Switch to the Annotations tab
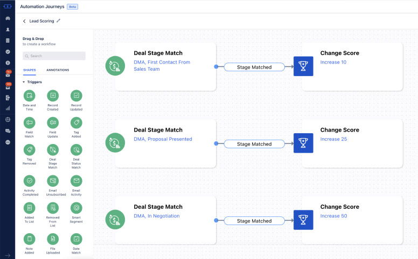418x259 pixels. (58, 70)
